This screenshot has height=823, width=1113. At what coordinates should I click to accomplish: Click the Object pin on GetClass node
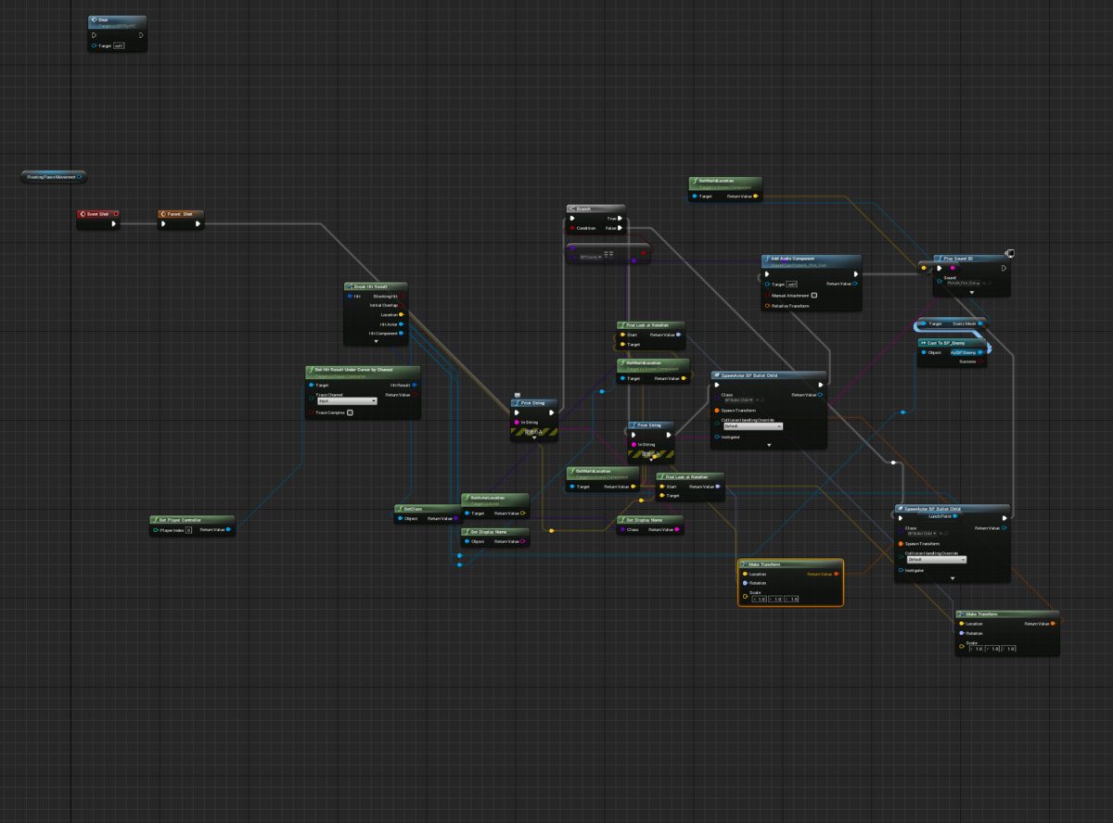(x=399, y=518)
